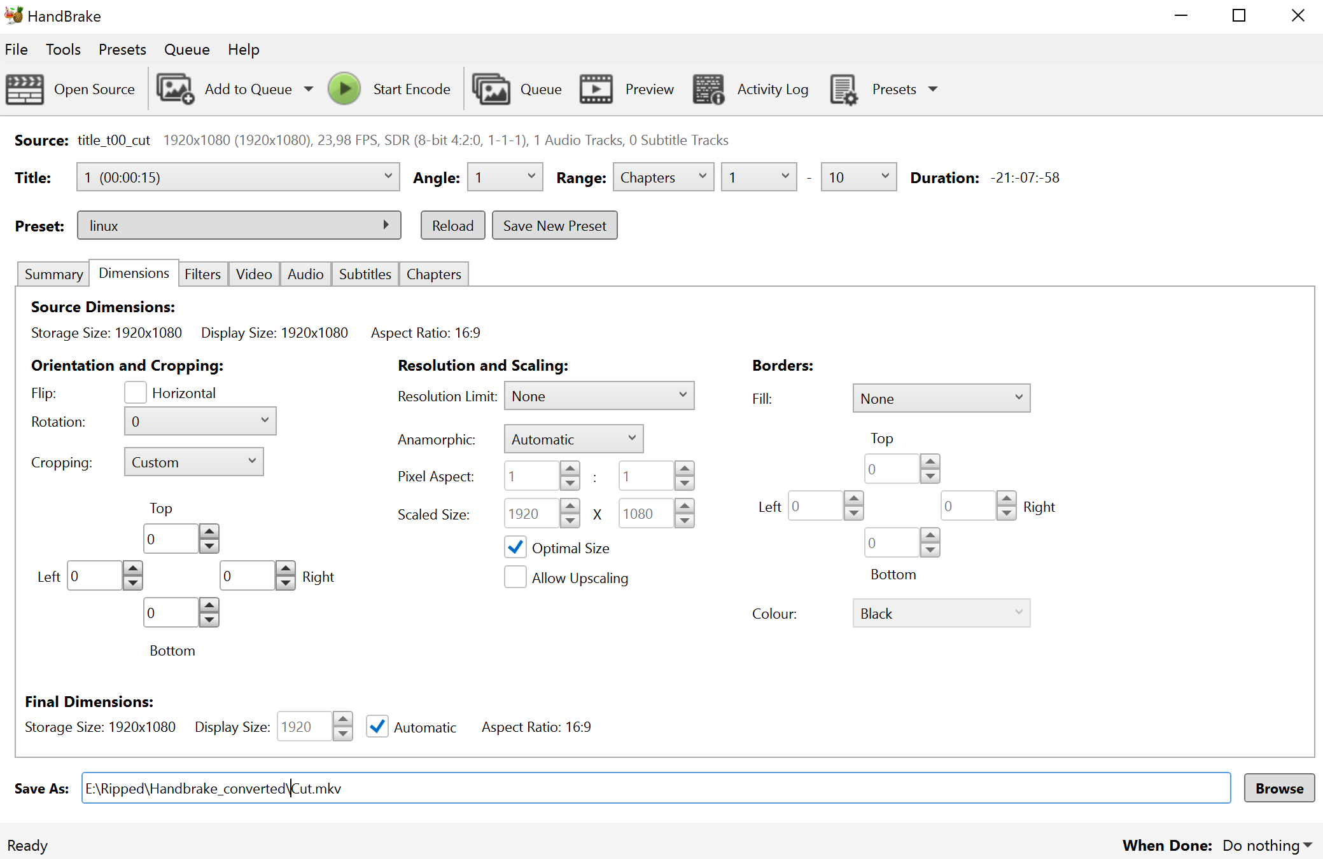Click the Presets document gear icon
Screen dimensions: 1323x859
pyautogui.click(x=844, y=89)
